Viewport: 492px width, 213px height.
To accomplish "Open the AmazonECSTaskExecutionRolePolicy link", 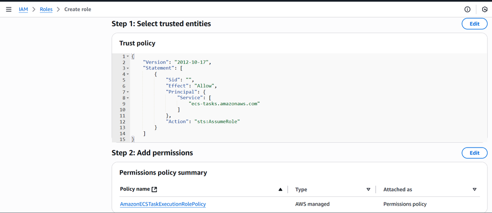I will [x=163, y=204].
